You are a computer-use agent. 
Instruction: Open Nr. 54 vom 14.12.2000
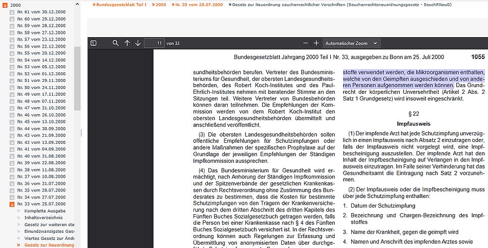click(41, 60)
